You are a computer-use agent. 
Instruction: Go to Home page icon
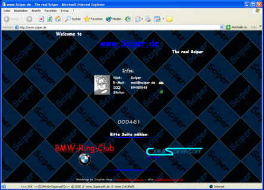[58, 19]
